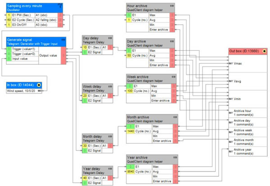Click the icon on the Month archive header
Viewport: 270px width, 186px height.
click(175, 117)
